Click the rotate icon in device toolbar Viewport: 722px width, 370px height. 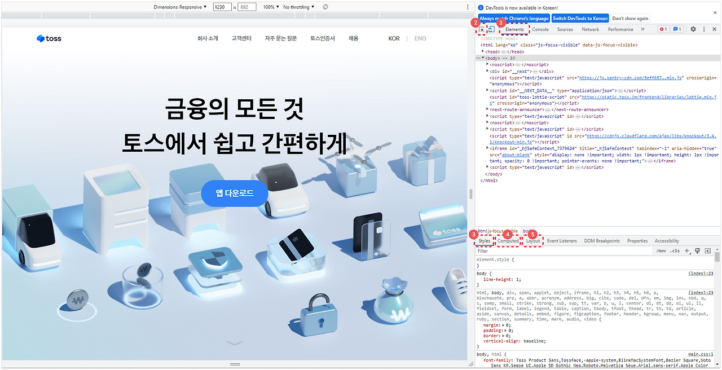(x=325, y=7)
